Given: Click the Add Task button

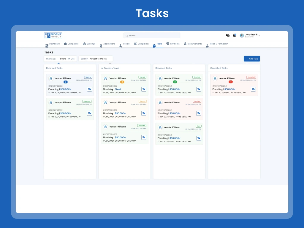Looking at the screenshot, I should (x=252, y=59).
